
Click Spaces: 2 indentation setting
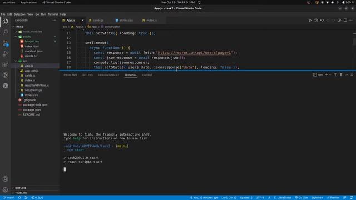(x=246, y=198)
